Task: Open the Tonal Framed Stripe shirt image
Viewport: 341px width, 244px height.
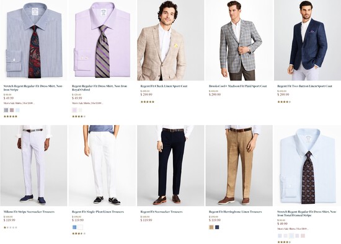Action: click(x=308, y=165)
